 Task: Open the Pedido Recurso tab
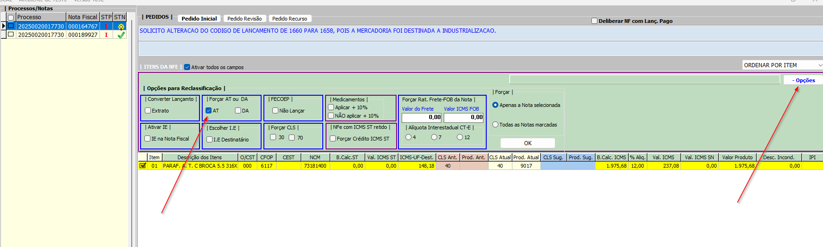[290, 19]
